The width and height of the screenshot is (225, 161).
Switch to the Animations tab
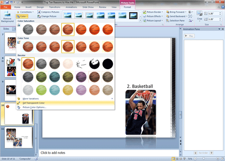tap(71, 7)
